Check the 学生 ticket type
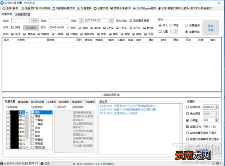The height and width of the screenshot is (166, 225). click(171, 25)
